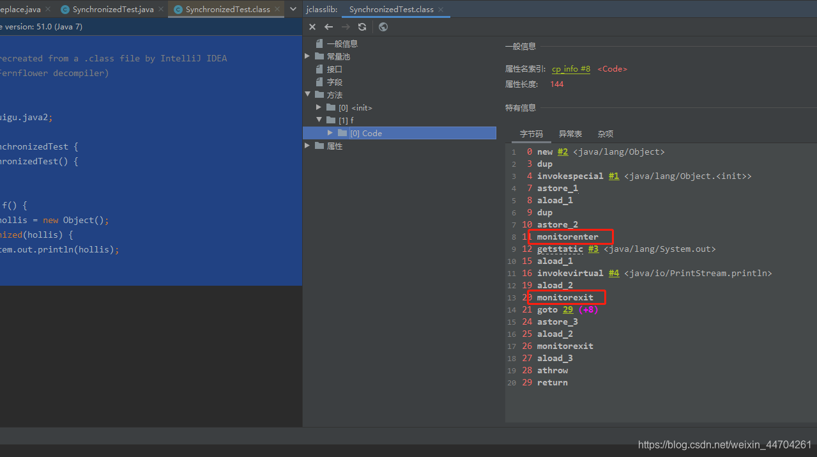
Task: Click the monitorexit instruction at offset 20
Action: 565,297
